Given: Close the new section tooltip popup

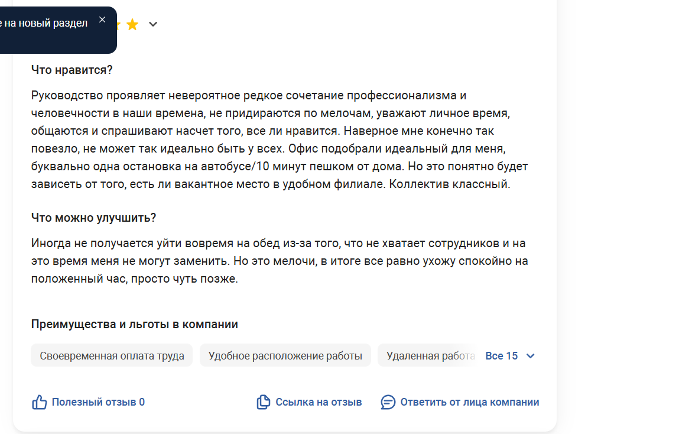Looking at the screenshot, I should 102,20.
